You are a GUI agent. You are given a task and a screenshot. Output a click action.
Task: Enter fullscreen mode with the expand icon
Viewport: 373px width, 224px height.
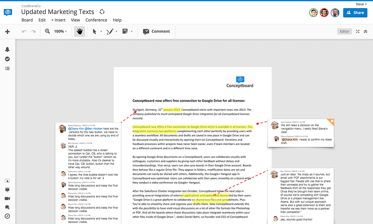click(358, 31)
